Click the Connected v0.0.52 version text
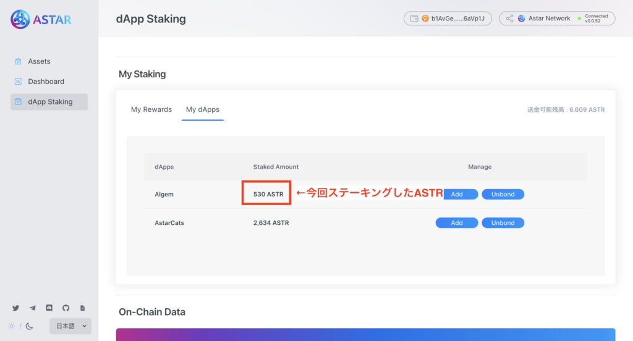The width and height of the screenshot is (633, 341). (597, 19)
